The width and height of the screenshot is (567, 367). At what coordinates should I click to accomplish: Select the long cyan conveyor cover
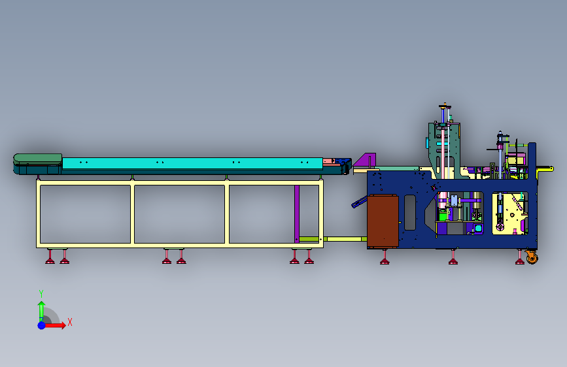pos(192,163)
